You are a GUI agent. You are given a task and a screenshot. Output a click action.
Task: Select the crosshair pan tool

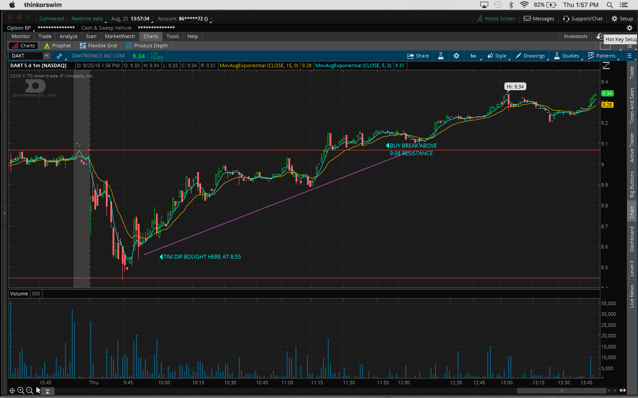(x=12, y=390)
